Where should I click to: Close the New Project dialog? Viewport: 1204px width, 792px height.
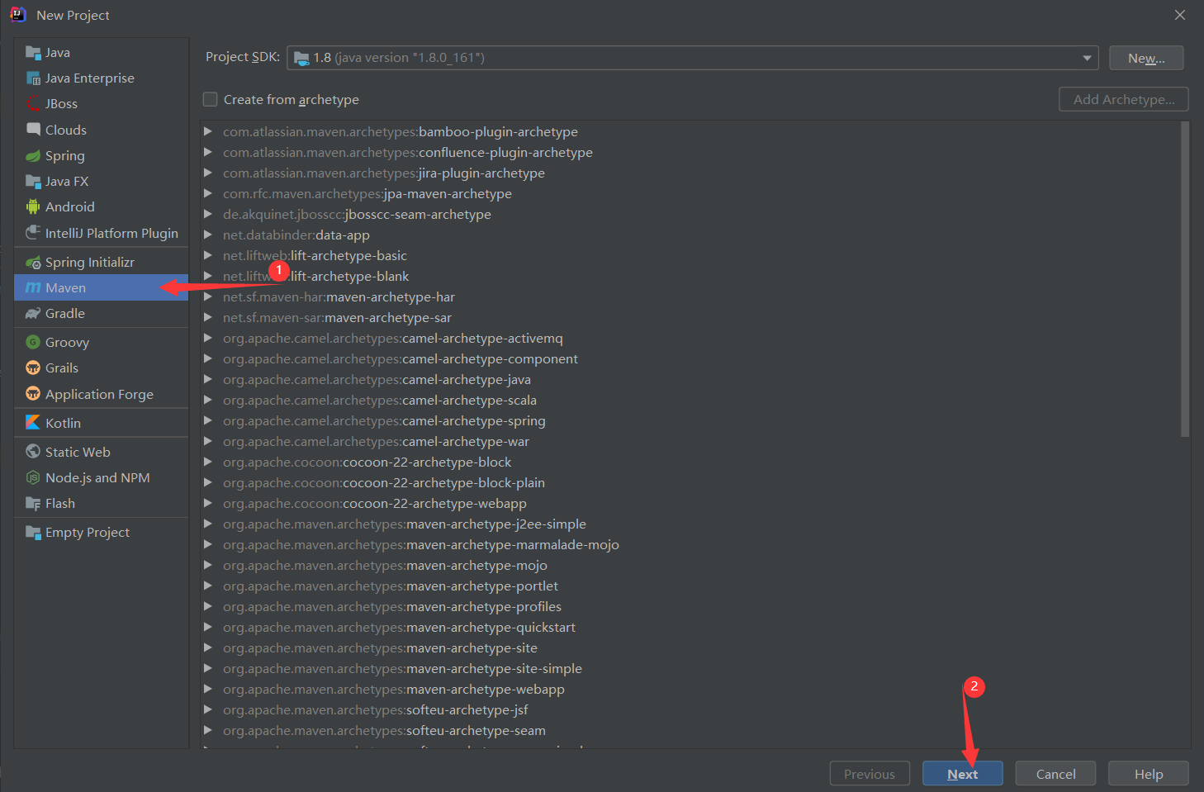point(1180,15)
